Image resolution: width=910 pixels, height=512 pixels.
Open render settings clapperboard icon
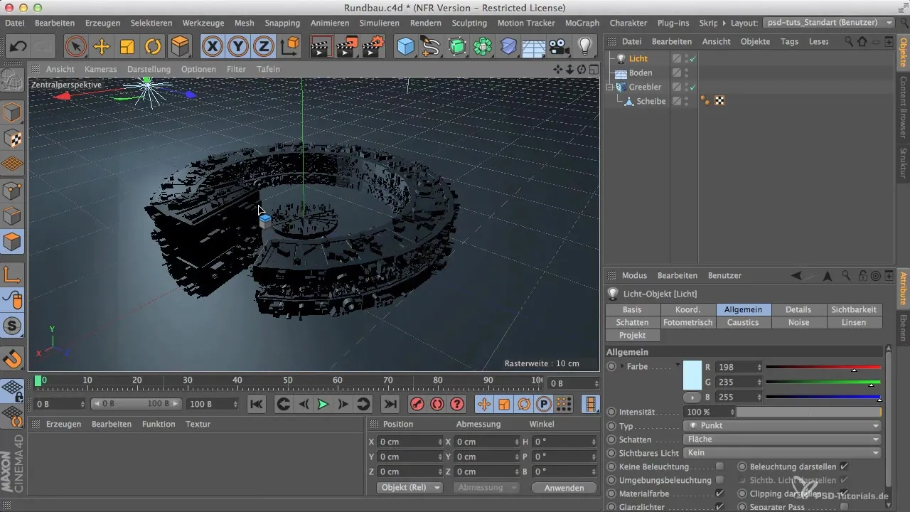(x=373, y=47)
